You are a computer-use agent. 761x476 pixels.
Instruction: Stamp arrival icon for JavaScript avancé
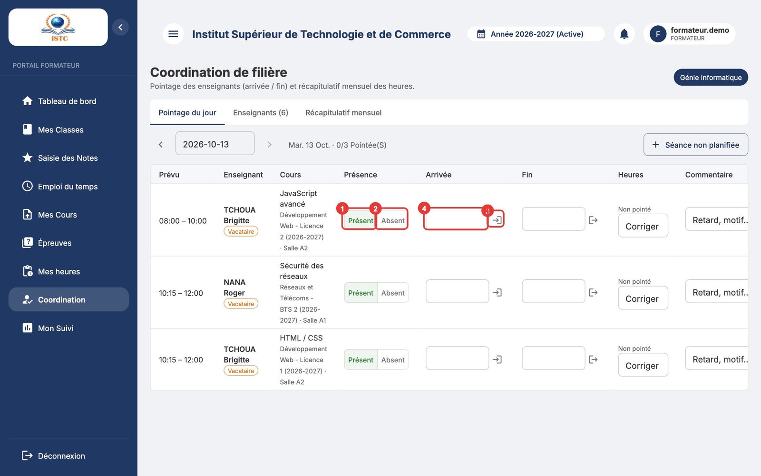[497, 220]
